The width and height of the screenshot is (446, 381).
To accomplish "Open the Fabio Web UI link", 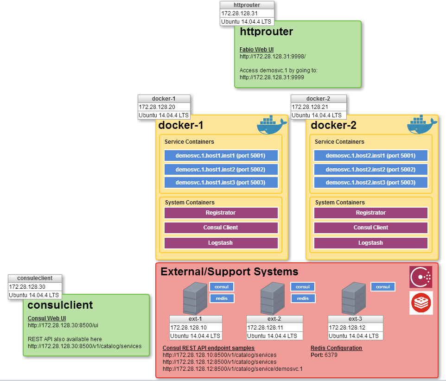I will pos(256,50).
